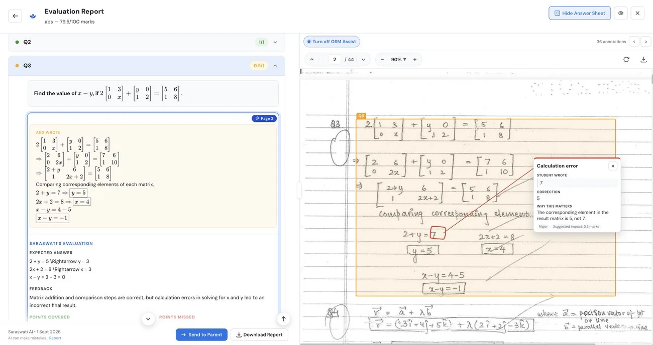This screenshot has width=653, height=345.
Task: Go to previous annotation
Action: [634, 42]
